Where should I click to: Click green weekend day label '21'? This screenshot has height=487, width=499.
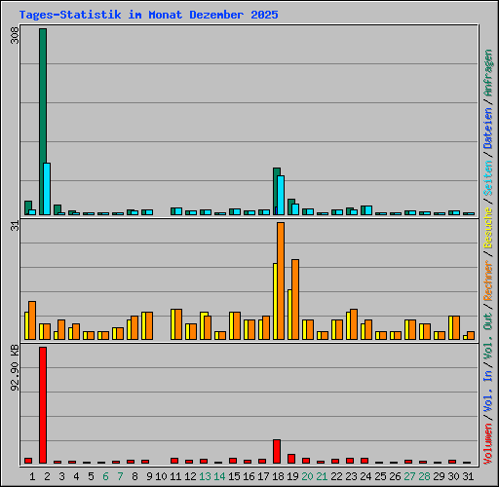tap(322, 476)
